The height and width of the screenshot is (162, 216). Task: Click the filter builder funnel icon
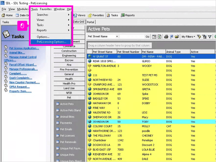click(204, 37)
